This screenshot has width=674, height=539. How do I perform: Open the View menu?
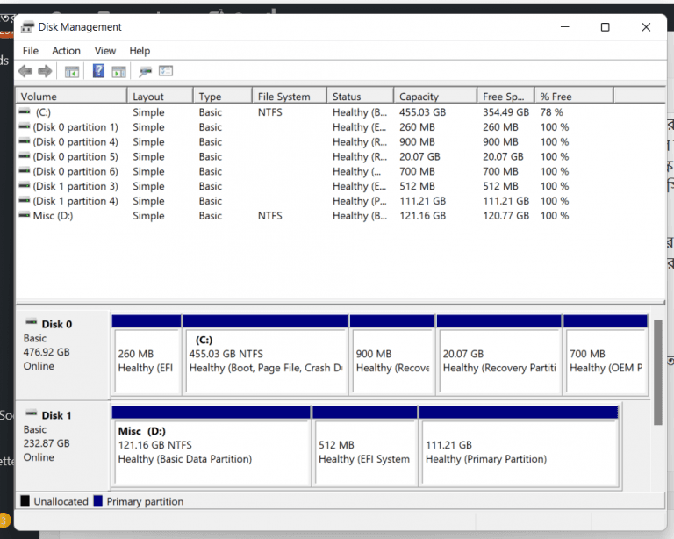pyautogui.click(x=105, y=51)
